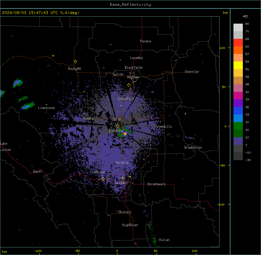The height and width of the screenshot is (255, 261).
Task: Select the Sylvan label
Action: pos(118,74)
